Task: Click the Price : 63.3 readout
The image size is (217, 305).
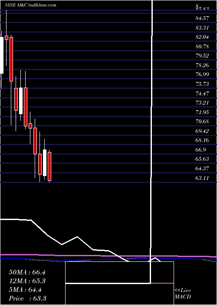Action: pyautogui.click(x=27, y=298)
